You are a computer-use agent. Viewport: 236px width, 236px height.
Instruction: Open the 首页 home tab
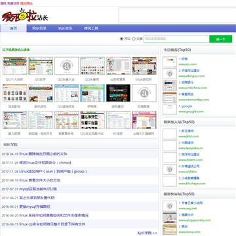coord(14,28)
